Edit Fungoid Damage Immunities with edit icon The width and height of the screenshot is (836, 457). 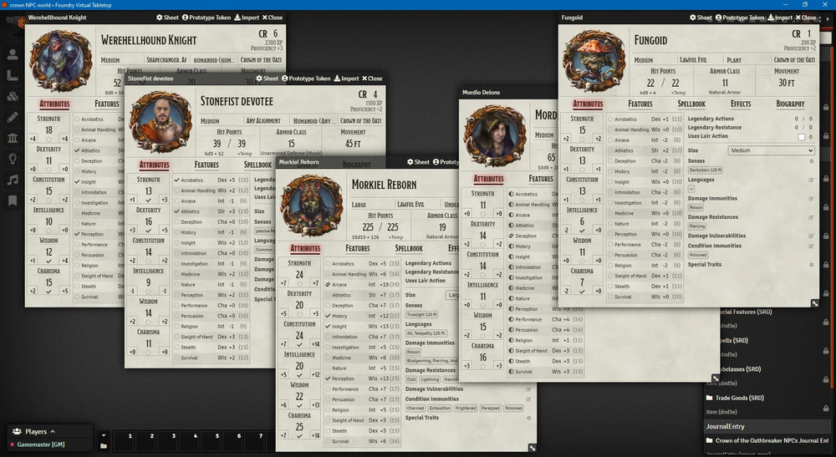tap(811, 199)
